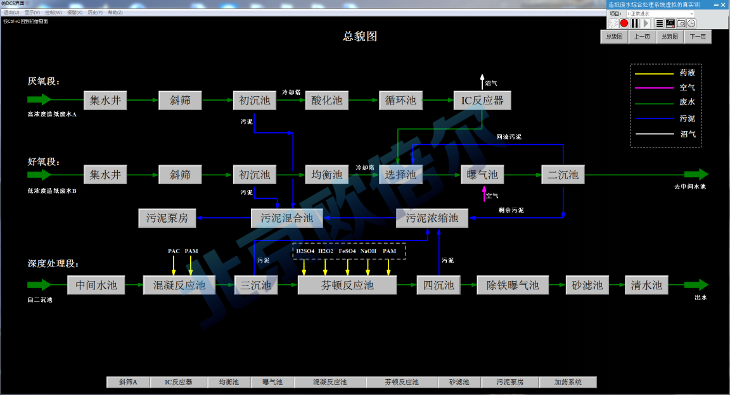Open the 历史(Y) menu
The height and width of the screenshot is (395, 730).
click(95, 13)
